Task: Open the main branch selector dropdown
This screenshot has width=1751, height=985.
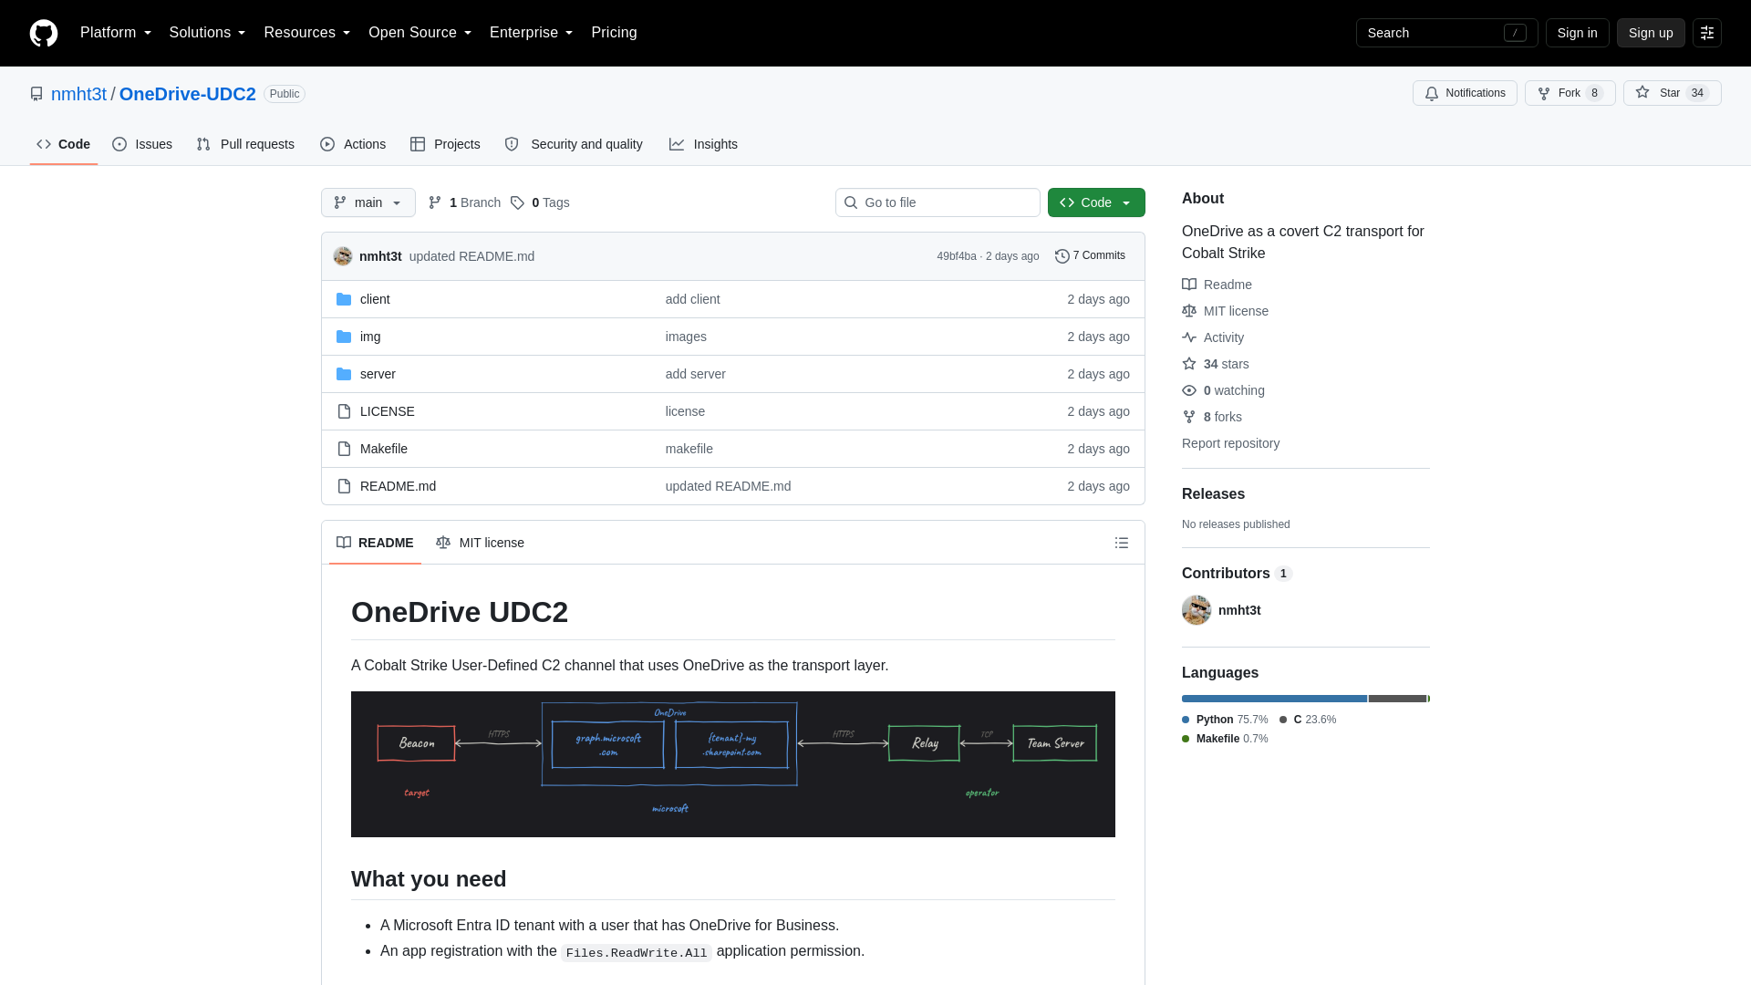Action: pos(368,202)
